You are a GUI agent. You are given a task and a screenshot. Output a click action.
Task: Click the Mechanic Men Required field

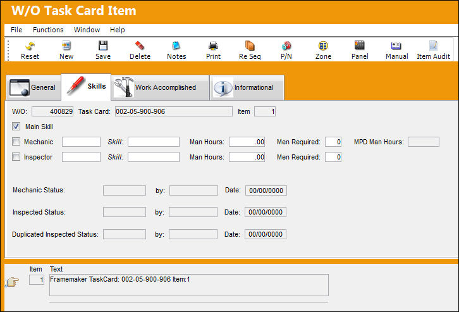click(x=333, y=142)
